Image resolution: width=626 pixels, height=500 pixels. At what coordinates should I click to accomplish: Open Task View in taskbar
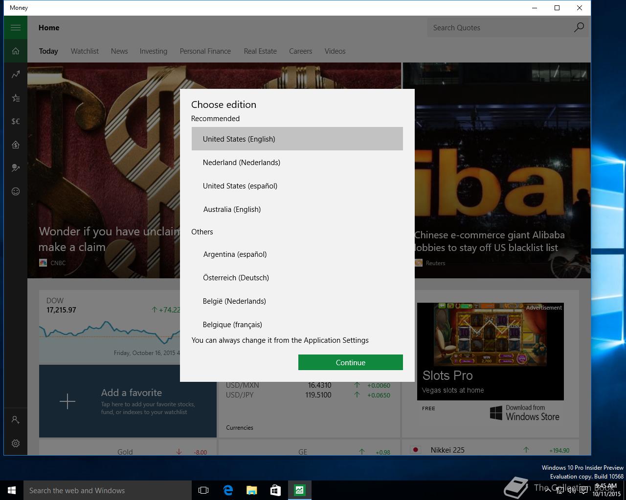[203, 490]
